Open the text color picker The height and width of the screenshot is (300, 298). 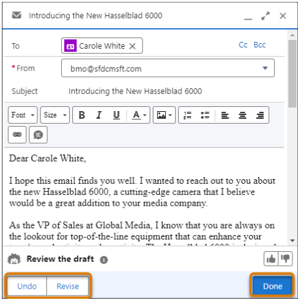[139, 115]
